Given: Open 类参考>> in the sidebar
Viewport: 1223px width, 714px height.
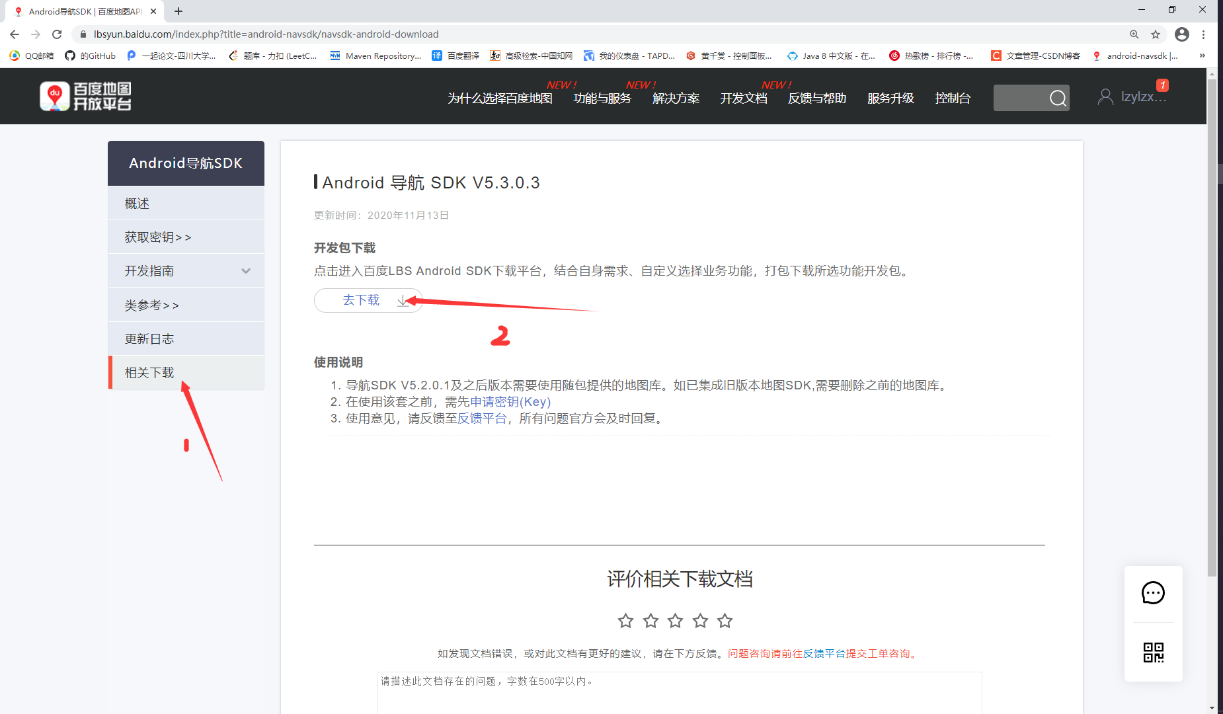Looking at the screenshot, I should point(186,305).
